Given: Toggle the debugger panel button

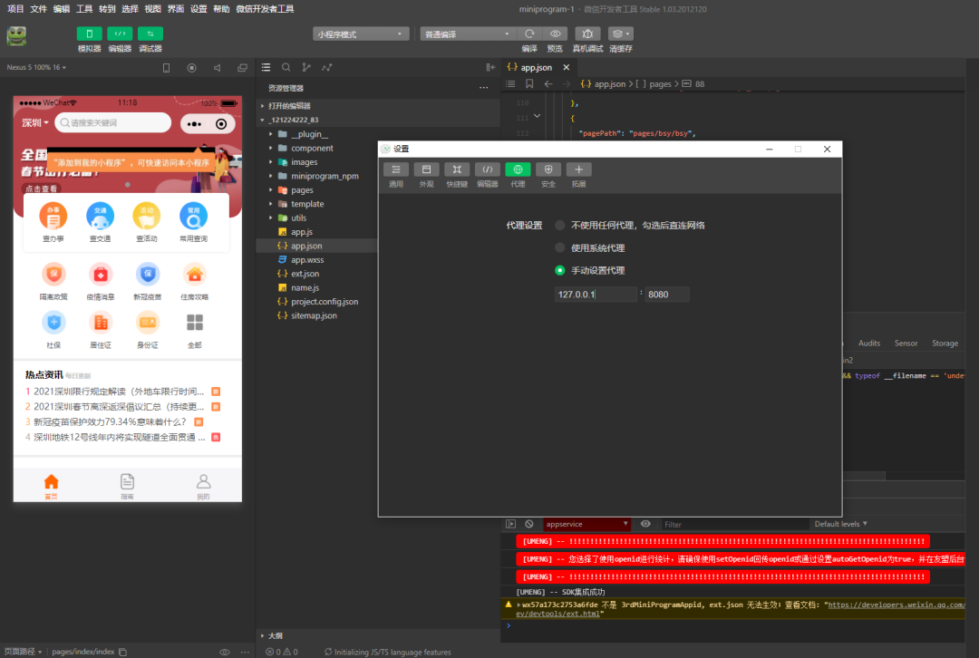Looking at the screenshot, I should tap(150, 34).
